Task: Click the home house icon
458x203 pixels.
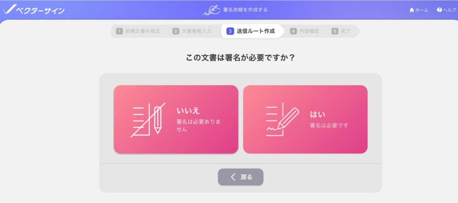Action: pos(412,10)
